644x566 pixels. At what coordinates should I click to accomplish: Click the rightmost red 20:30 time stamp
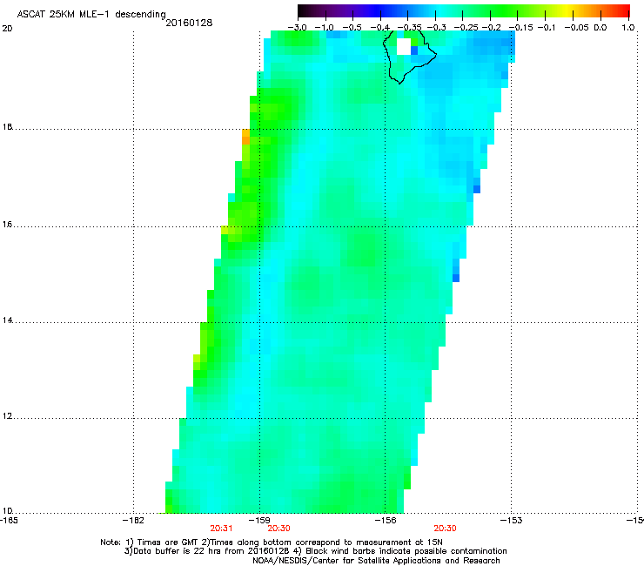[x=446, y=529]
